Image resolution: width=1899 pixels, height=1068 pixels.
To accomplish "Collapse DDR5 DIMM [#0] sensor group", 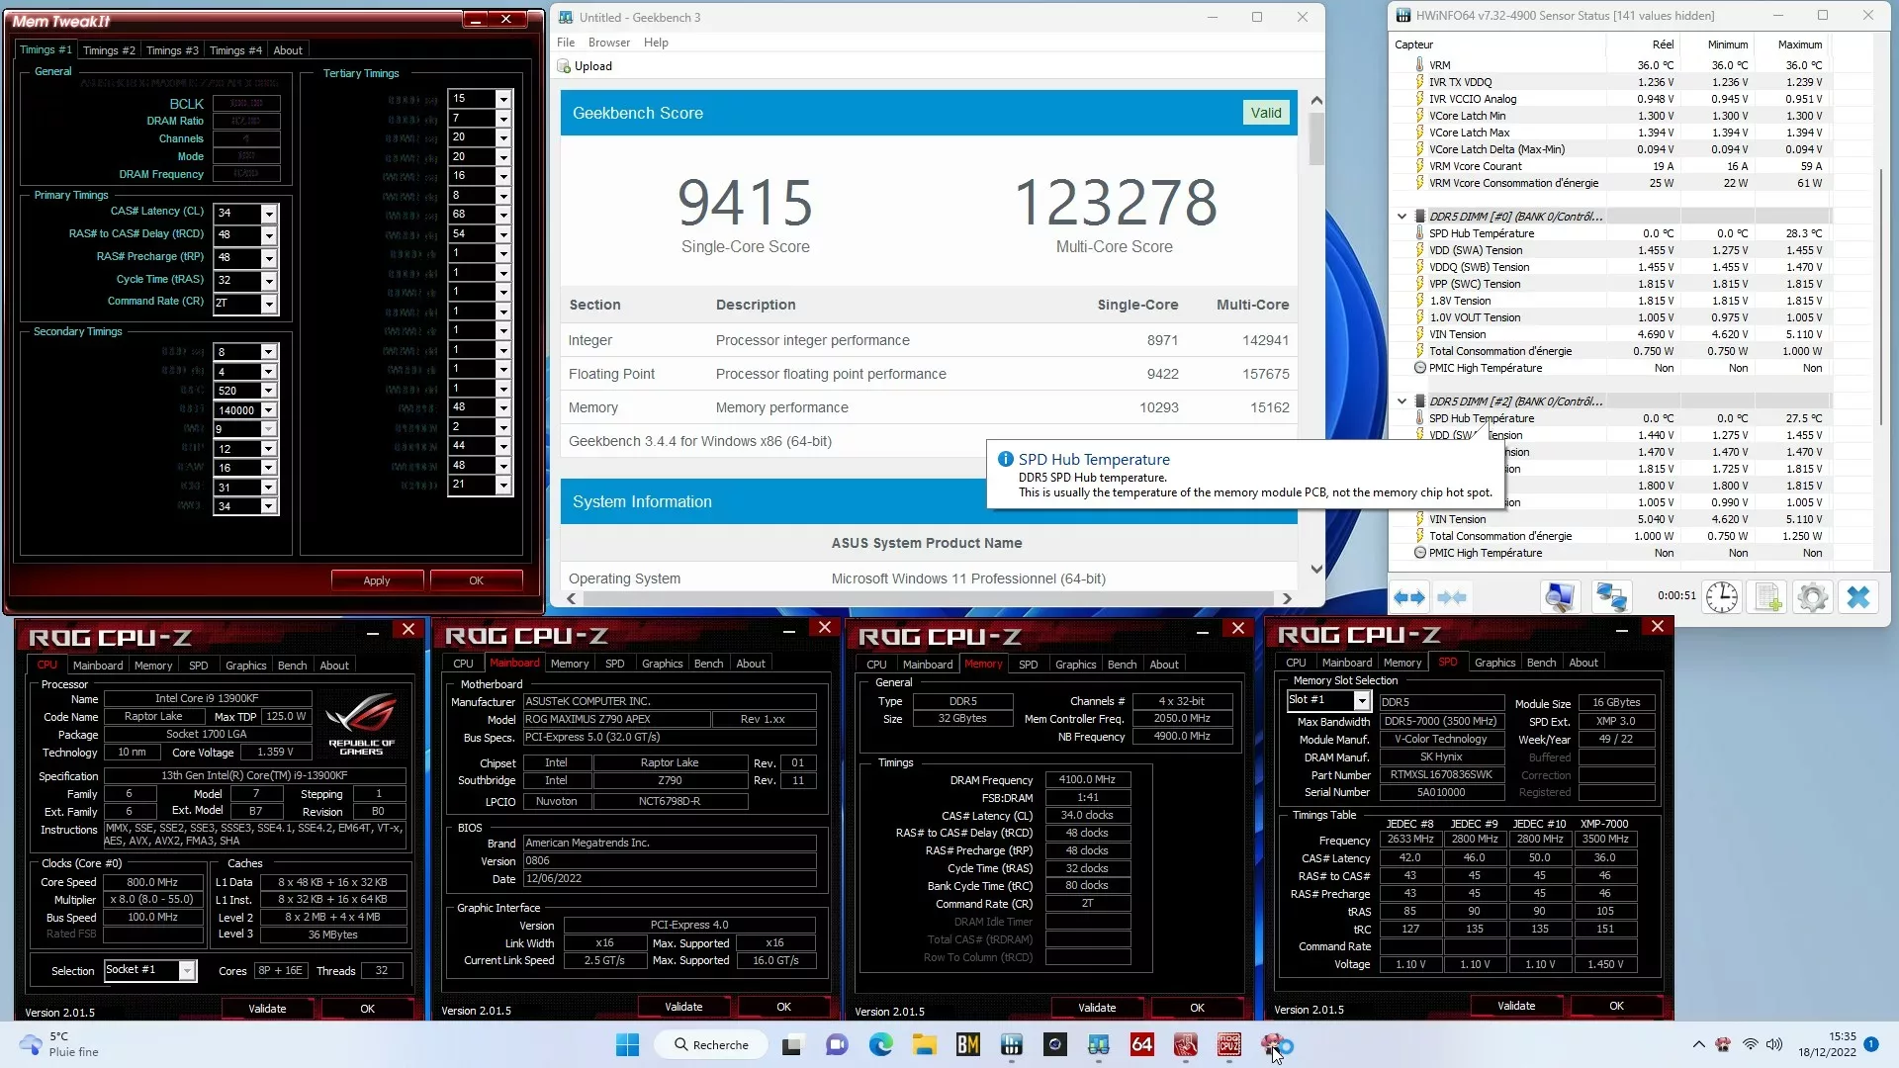I will click(x=1402, y=216).
